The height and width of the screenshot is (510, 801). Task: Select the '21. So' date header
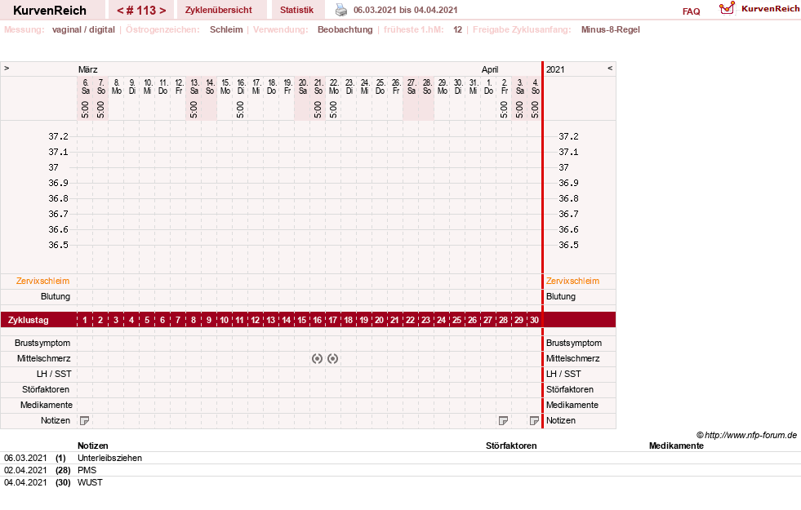coord(318,86)
